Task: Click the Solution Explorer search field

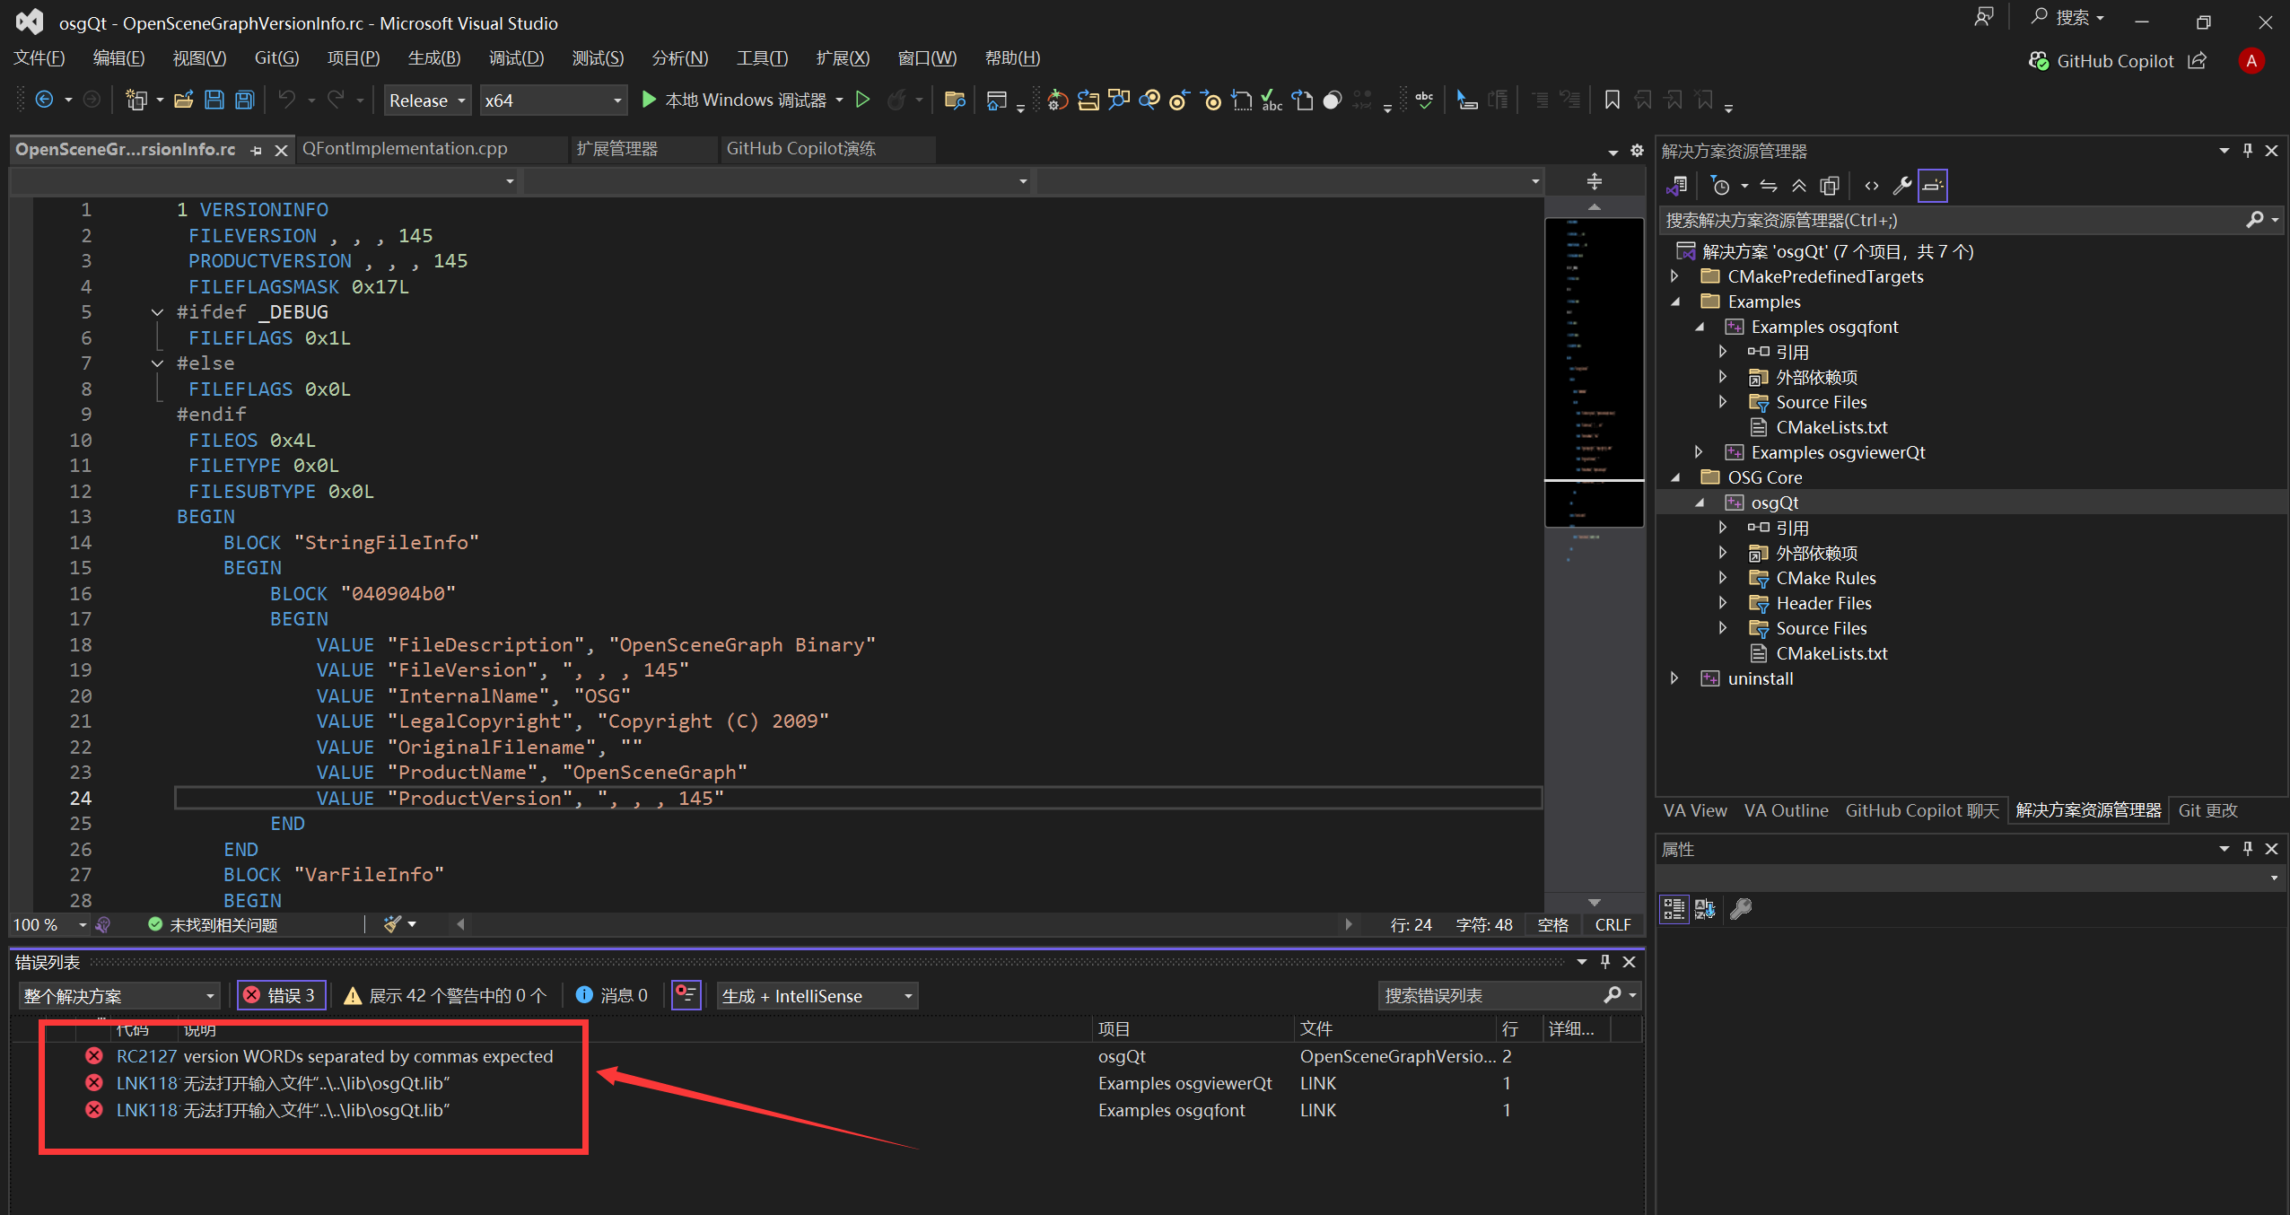Action: (x=1953, y=221)
